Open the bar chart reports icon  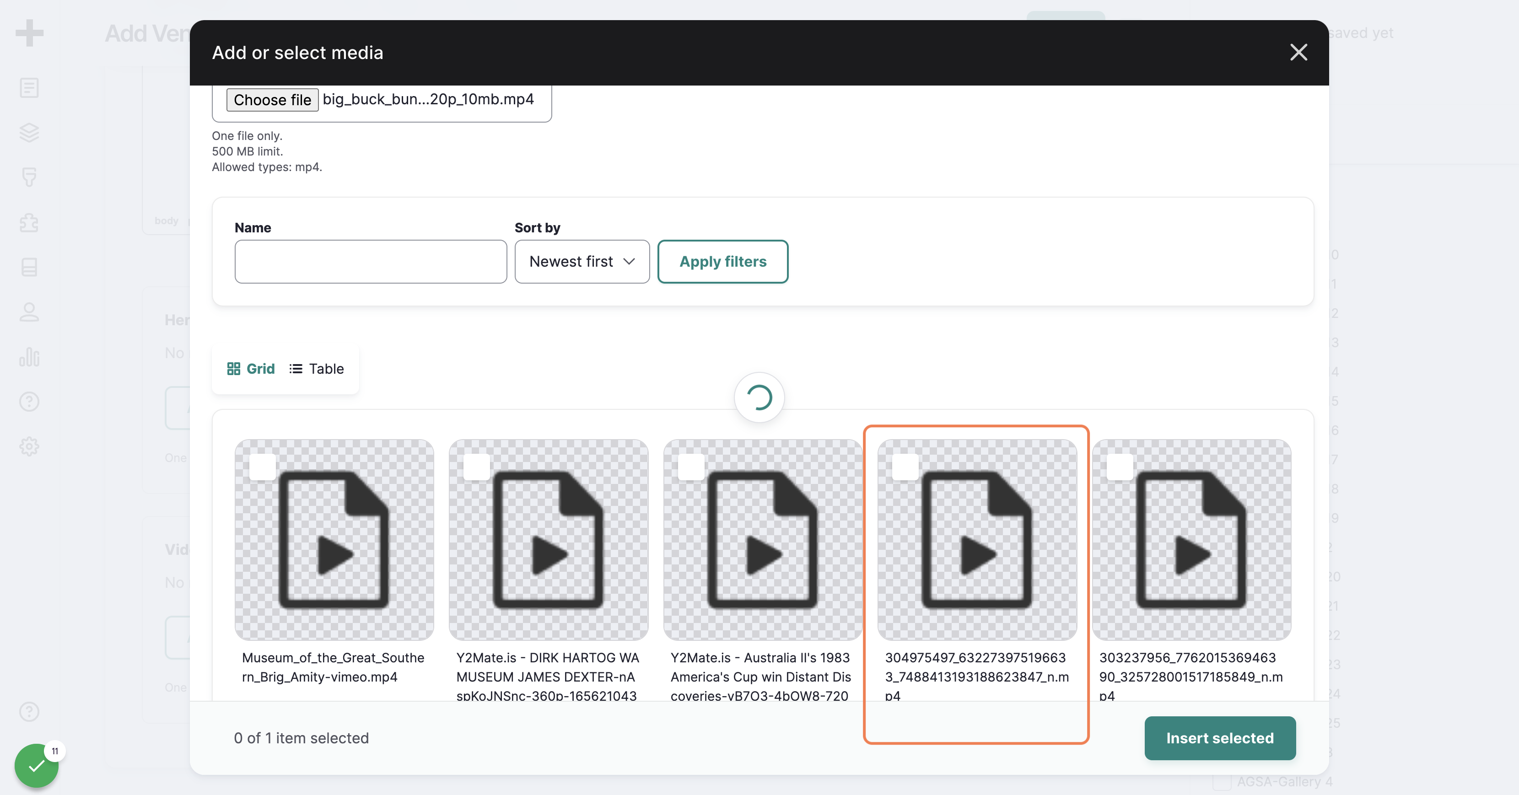pos(29,356)
